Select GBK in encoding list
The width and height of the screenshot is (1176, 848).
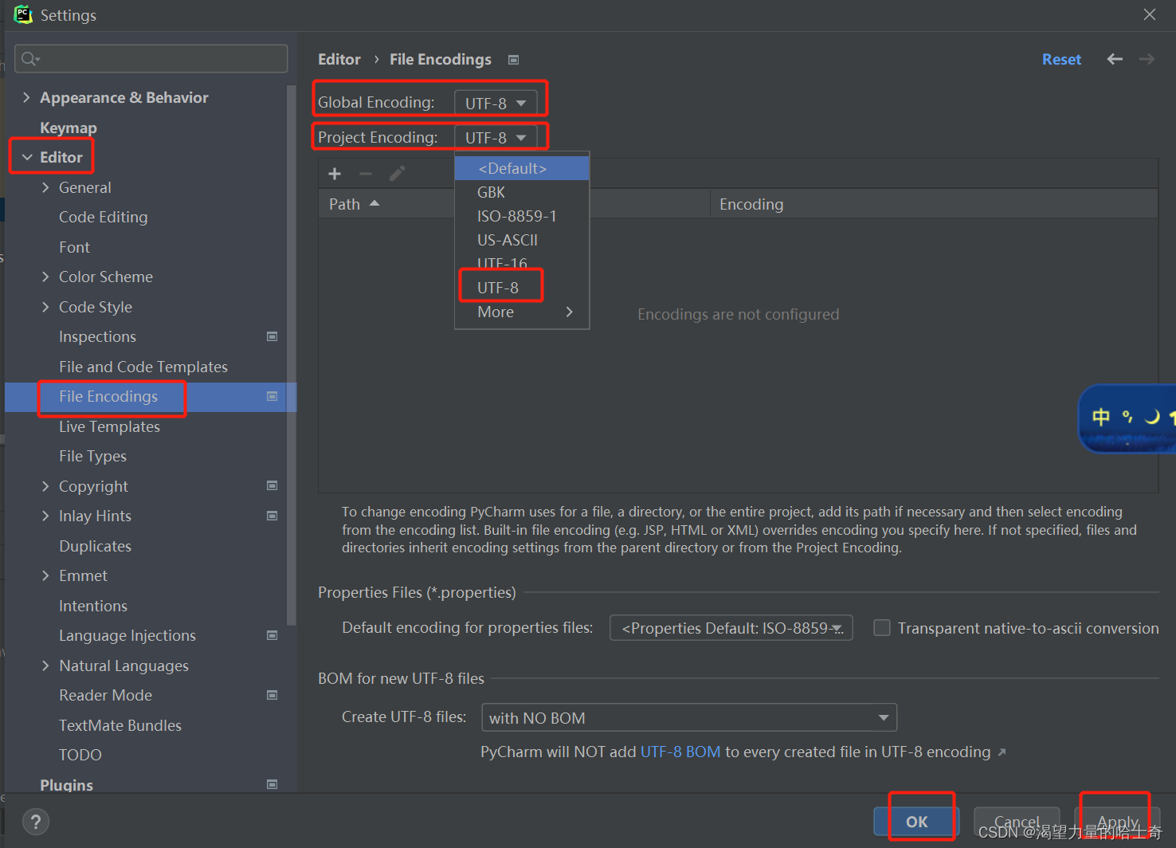[x=522, y=192]
